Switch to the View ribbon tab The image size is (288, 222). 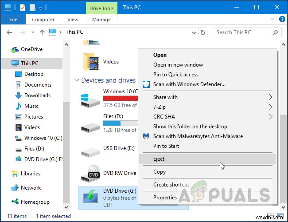[x=73, y=20]
